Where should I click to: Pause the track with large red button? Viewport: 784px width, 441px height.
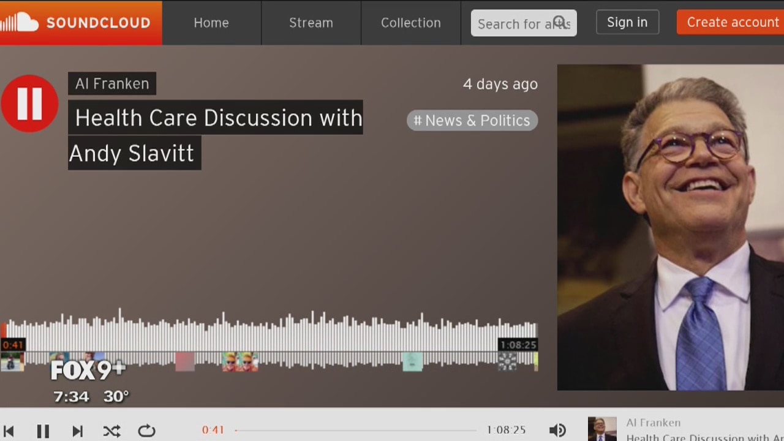(x=29, y=104)
